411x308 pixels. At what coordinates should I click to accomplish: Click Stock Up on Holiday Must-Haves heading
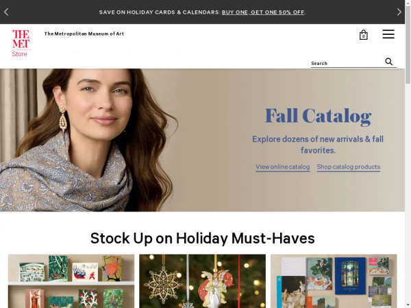click(202, 238)
